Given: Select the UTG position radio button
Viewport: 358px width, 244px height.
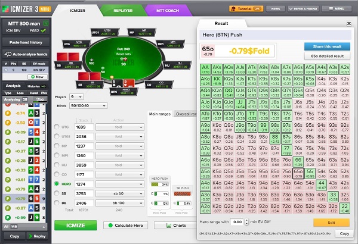Looking at the screenshot, I should [57, 127].
